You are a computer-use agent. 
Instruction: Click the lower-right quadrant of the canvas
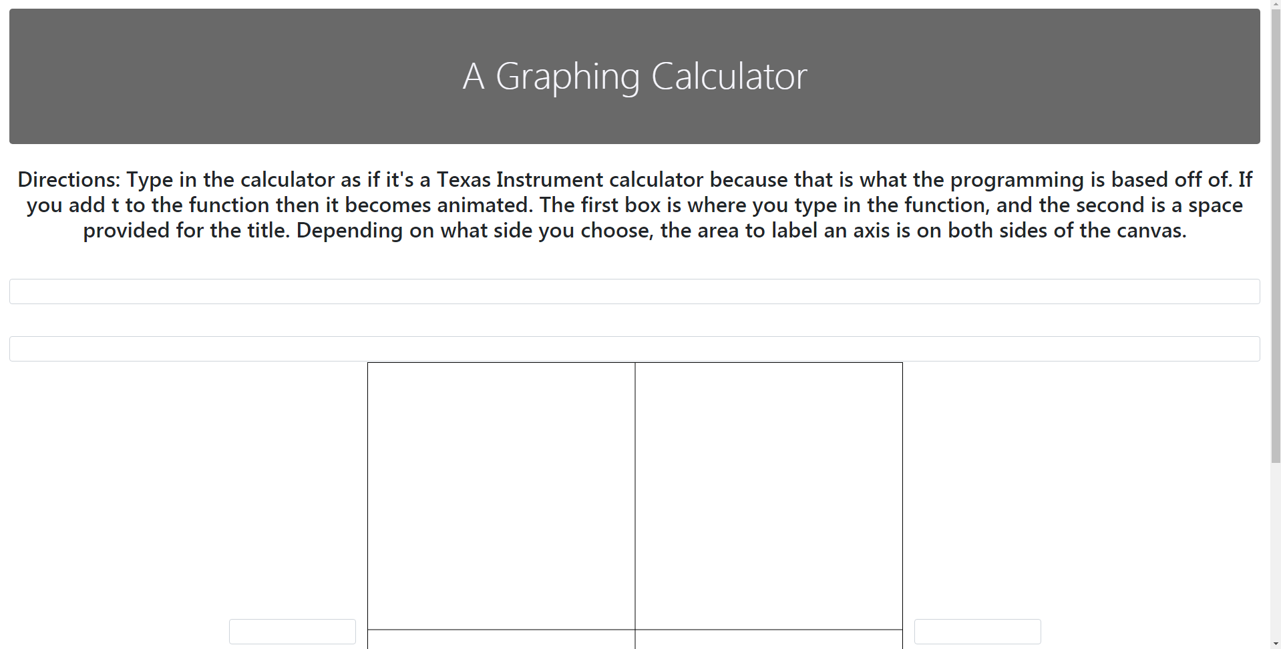769,640
